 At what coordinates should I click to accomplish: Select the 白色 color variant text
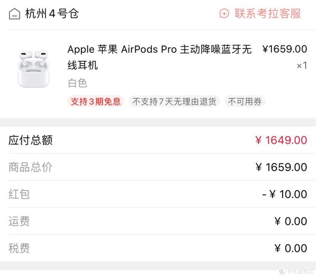pyautogui.click(x=78, y=83)
